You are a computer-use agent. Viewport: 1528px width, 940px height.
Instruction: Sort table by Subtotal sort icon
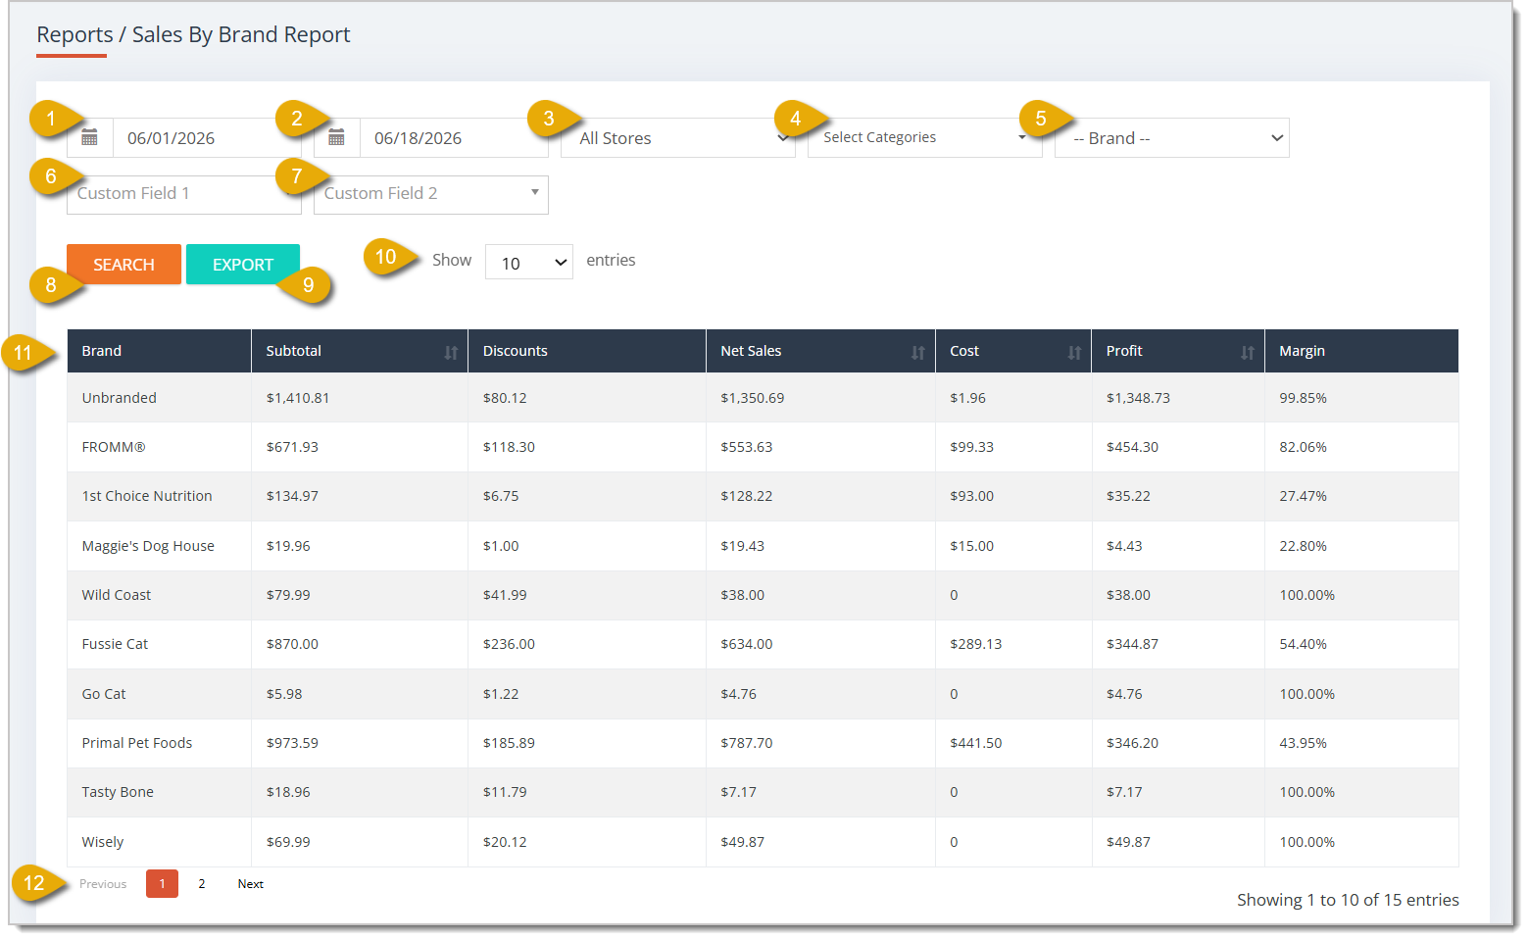(x=451, y=352)
